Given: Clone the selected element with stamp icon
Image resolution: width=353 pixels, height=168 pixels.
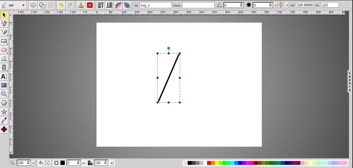Looking at the screenshot, I should (x=81, y=5).
